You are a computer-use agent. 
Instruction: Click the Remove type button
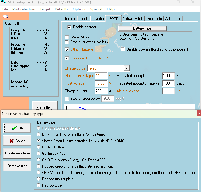(x=17, y=166)
